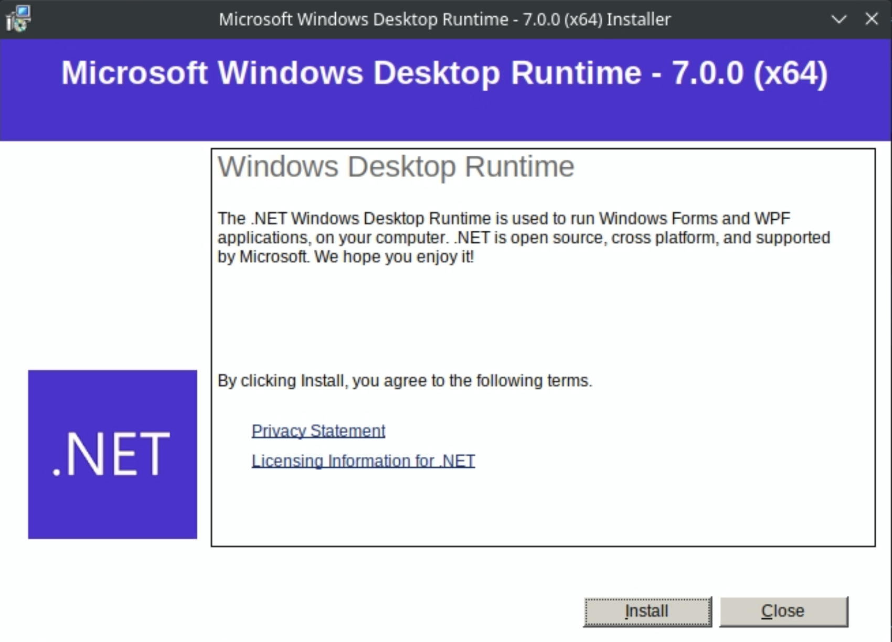Click the Close button

pos(783,612)
